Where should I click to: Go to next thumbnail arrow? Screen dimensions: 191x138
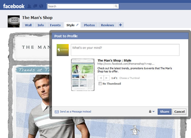coord(107,78)
